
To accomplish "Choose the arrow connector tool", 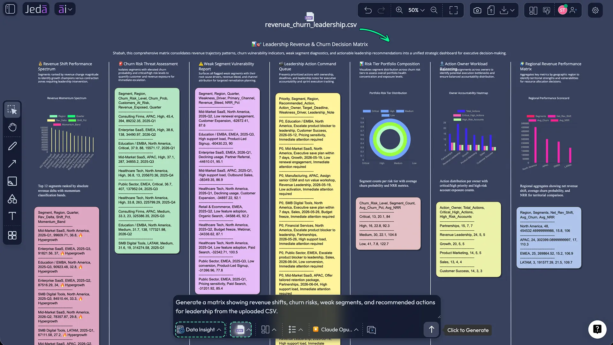I will coord(12,164).
